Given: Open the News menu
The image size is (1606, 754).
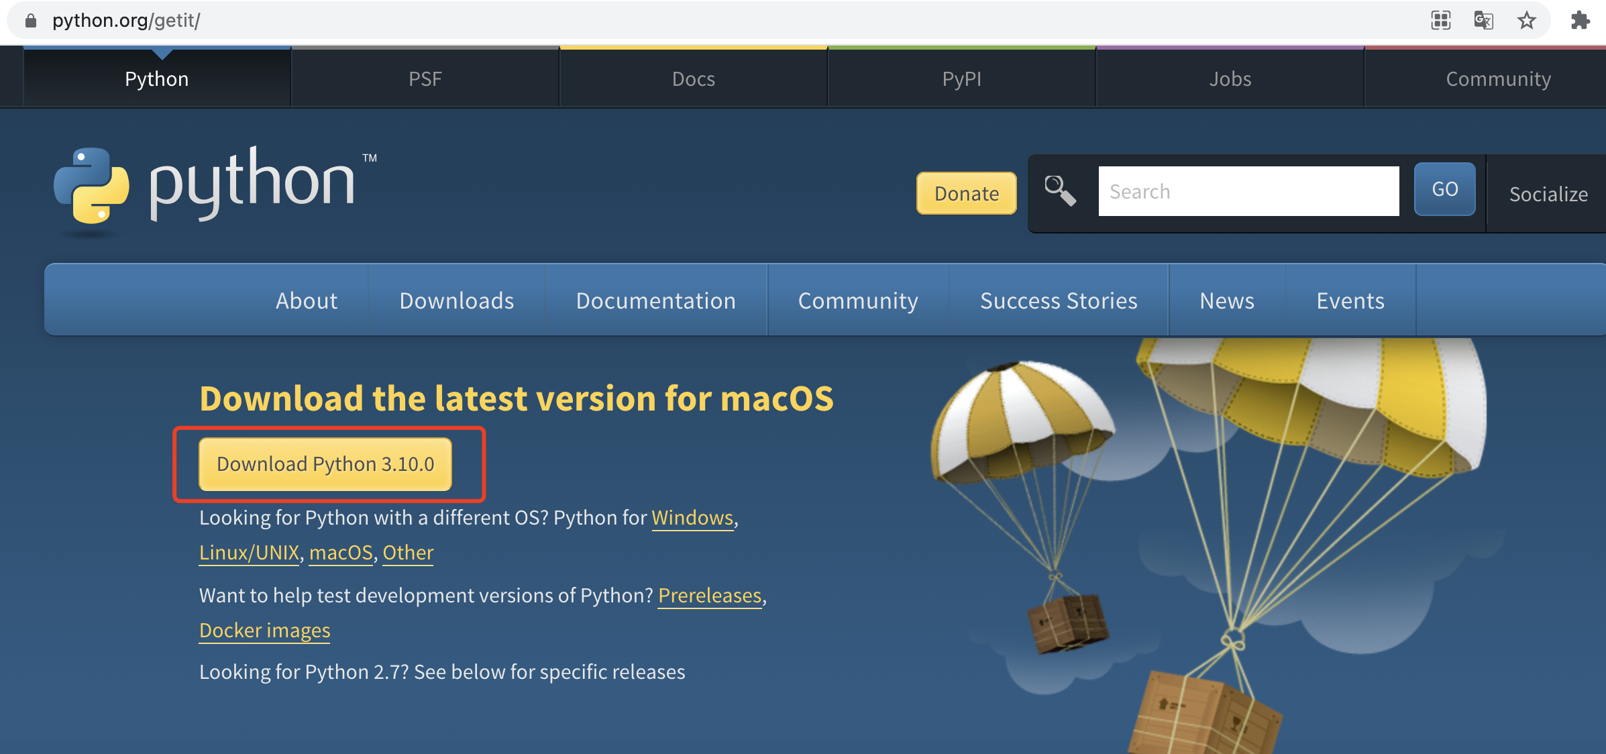Looking at the screenshot, I should pyautogui.click(x=1227, y=301).
